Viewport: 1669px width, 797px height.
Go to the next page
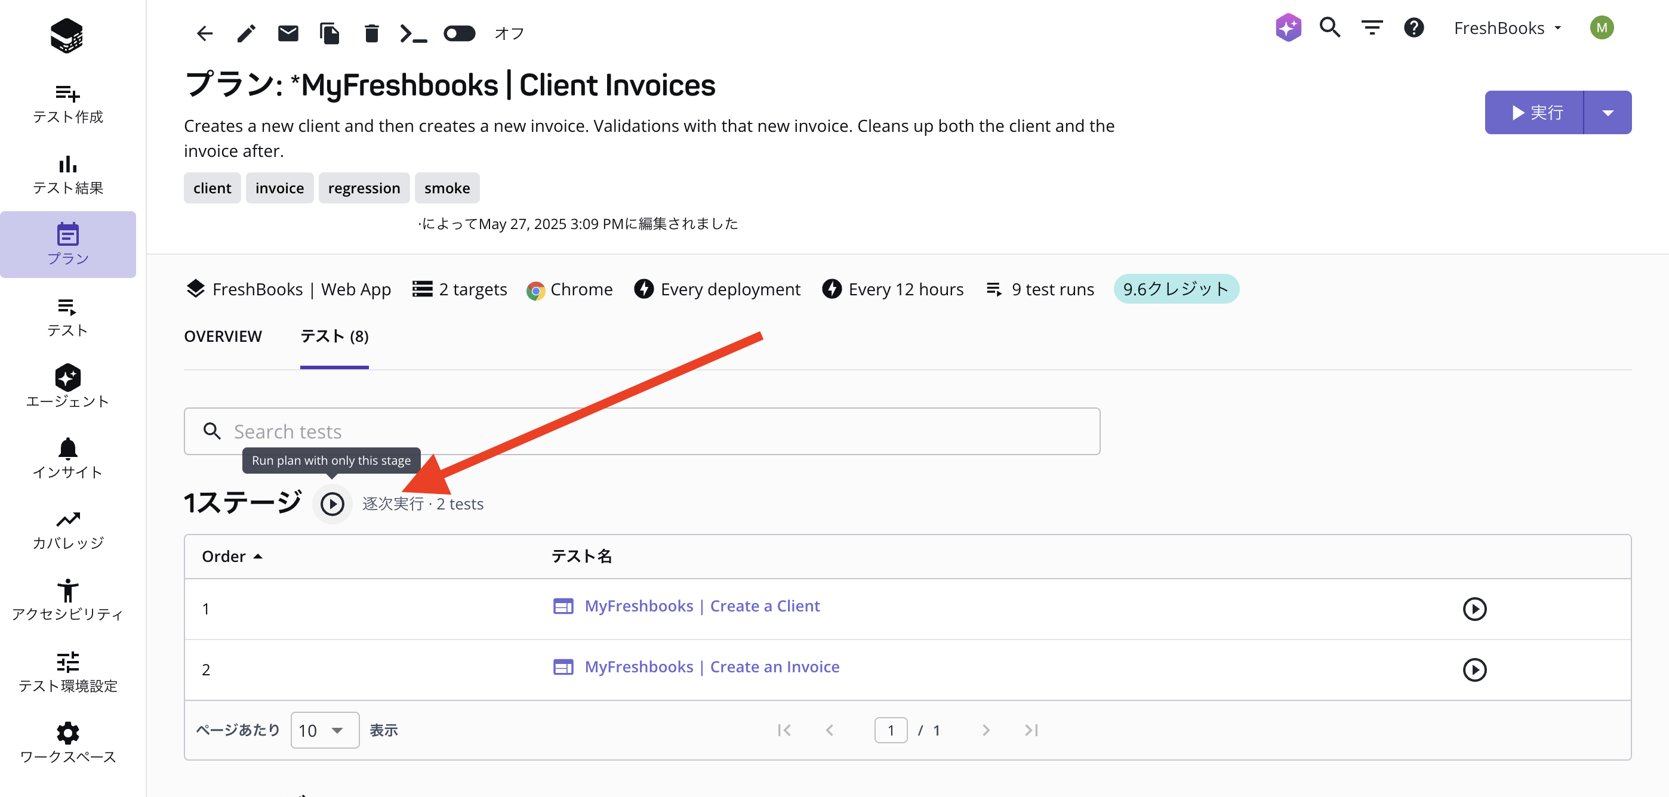pos(986,730)
